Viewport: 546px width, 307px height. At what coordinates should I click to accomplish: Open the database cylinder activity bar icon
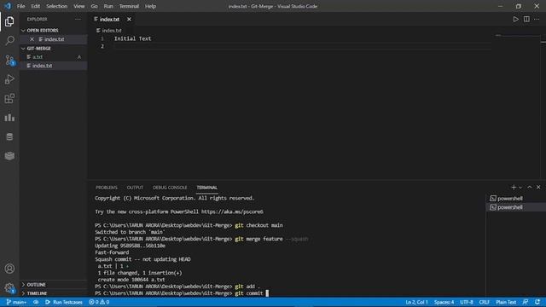(9, 136)
